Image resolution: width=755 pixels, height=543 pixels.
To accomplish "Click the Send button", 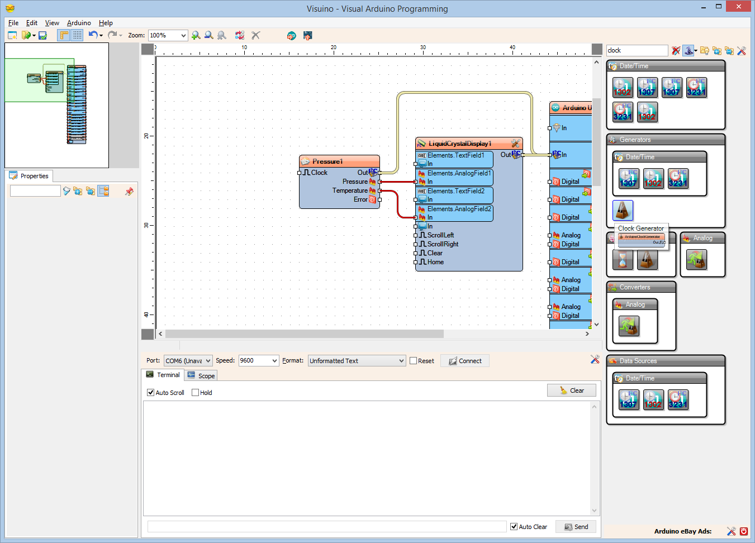I will click(576, 527).
